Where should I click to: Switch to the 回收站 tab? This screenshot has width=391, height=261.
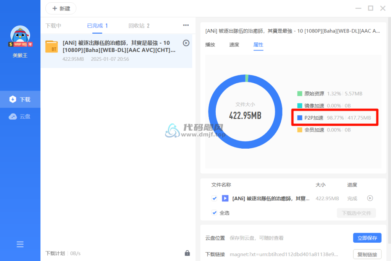click(x=139, y=26)
